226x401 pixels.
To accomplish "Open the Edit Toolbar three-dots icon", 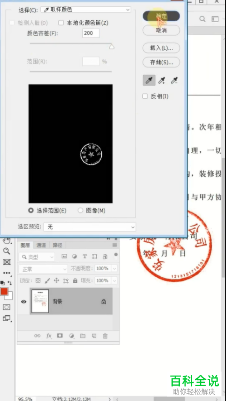I will click(x=7, y=273).
